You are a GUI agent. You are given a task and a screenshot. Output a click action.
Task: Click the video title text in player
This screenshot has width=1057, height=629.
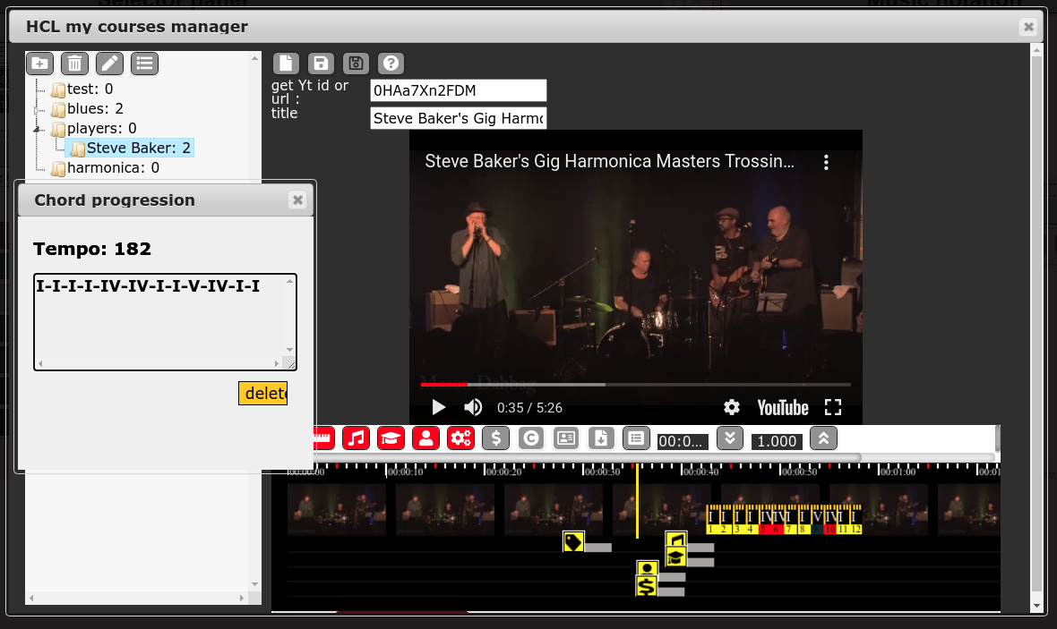click(609, 162)
